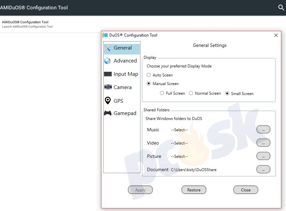Image resolution: width=286 pixels, height=211 pixels.
Task: Click the Camera icon in sidebar
Action: pyautogui.click(x=108, y=87)
